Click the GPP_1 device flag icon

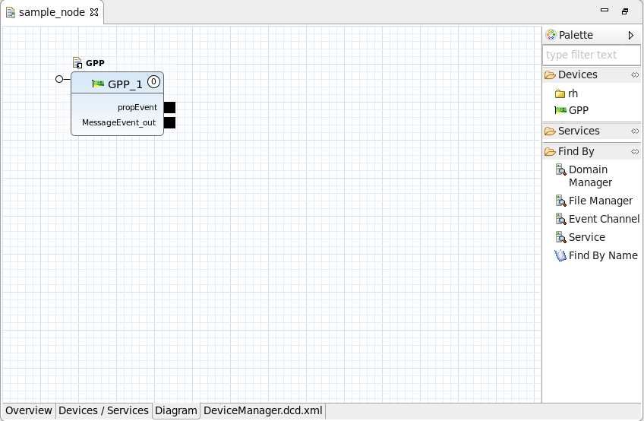click(98, 84)
